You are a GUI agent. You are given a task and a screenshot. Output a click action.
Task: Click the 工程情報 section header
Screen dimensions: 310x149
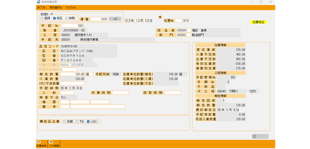click(x=220, y=73)
